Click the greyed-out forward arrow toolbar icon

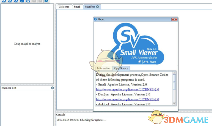[x=40, y=1]
